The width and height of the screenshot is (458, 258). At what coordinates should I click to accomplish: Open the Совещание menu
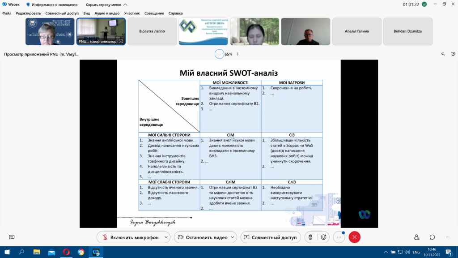point(154,13)
